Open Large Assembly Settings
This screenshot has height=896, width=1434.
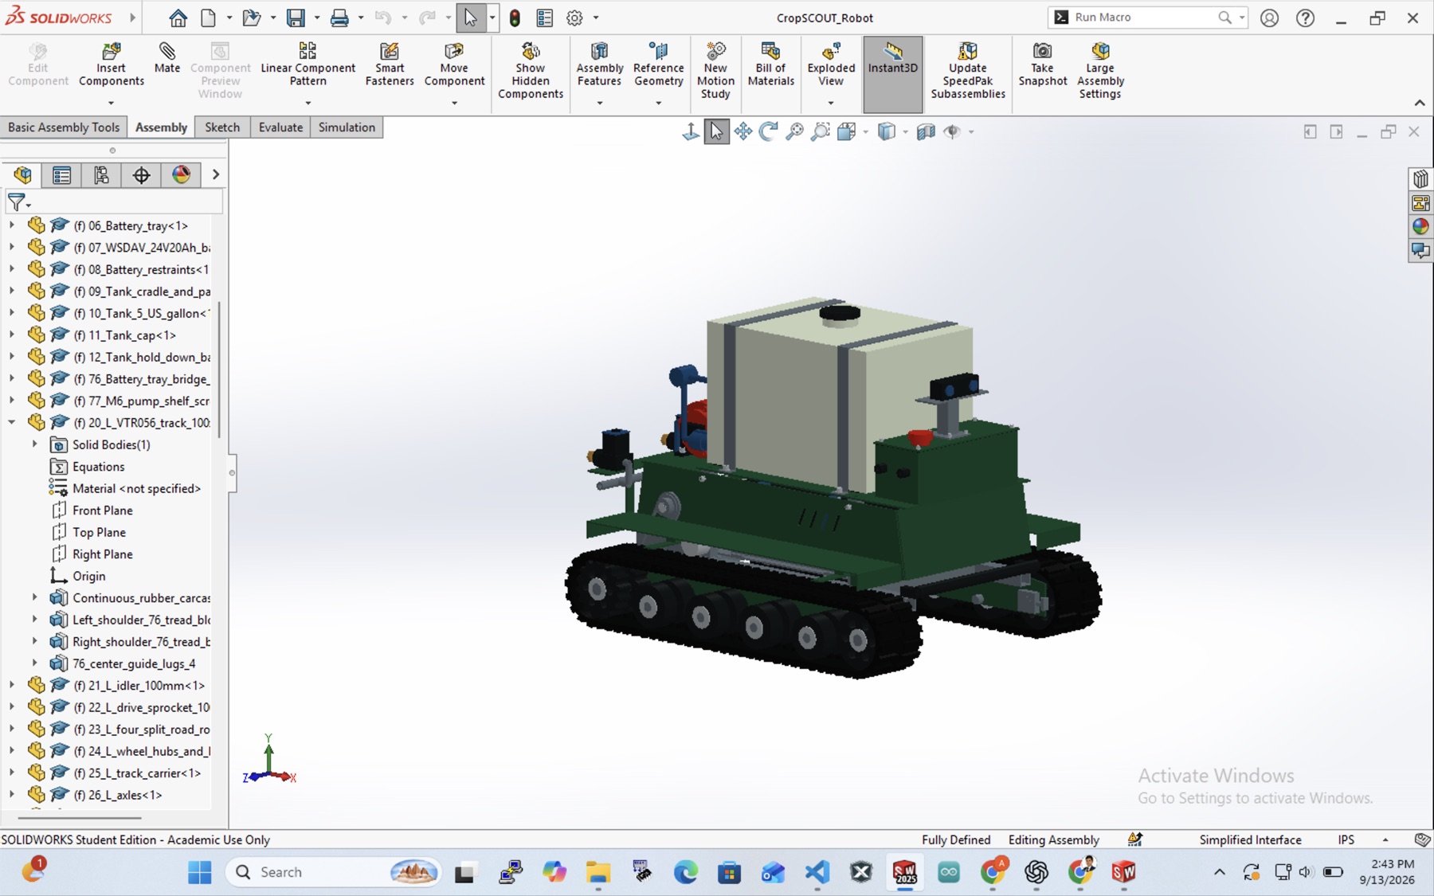1100,71
